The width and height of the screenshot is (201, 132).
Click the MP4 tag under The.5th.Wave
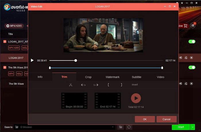tap(11, 74)
